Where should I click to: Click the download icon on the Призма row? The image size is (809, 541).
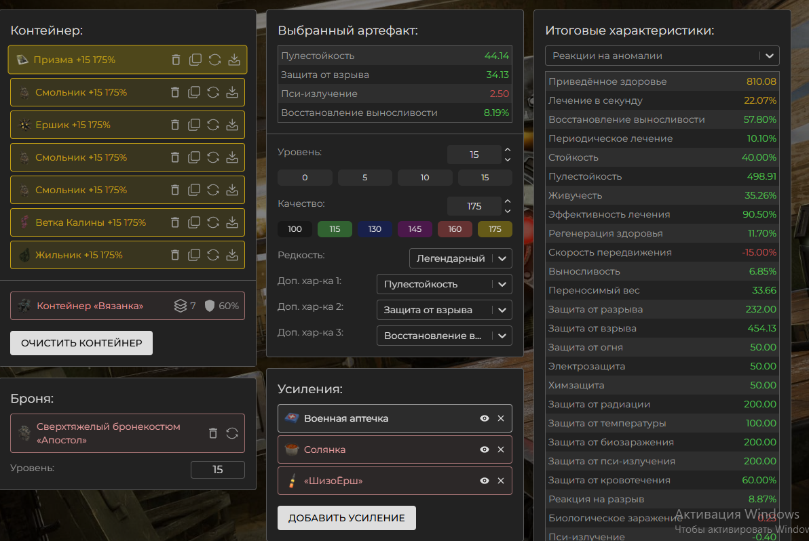[x=234, y=60]
